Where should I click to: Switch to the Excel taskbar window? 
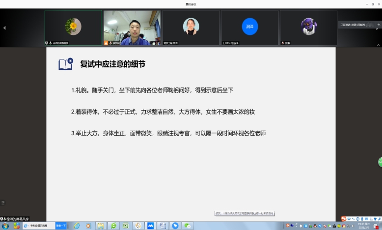(126, 226)
